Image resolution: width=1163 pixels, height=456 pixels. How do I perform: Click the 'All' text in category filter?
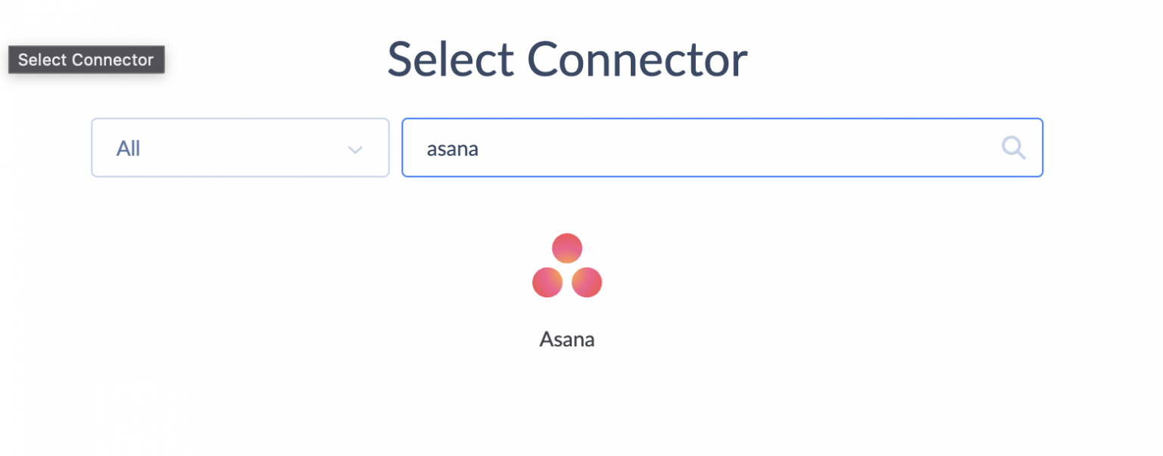tap(128, 149)
